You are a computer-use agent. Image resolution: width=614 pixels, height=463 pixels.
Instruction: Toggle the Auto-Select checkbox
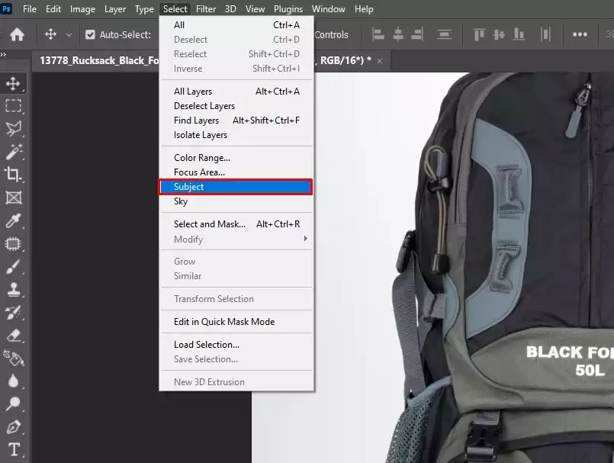pos(90,34)
